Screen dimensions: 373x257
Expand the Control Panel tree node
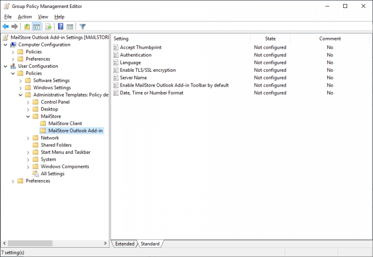click(x=28, y=102)
